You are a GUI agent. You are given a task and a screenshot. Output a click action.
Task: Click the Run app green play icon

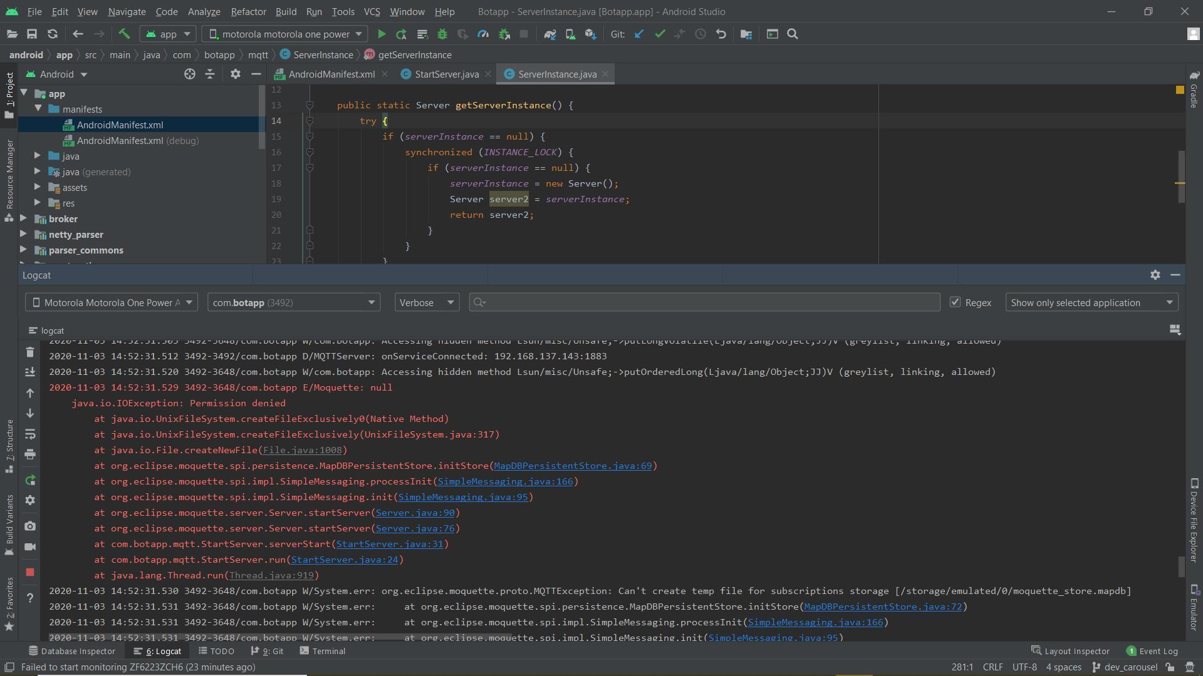382,34
